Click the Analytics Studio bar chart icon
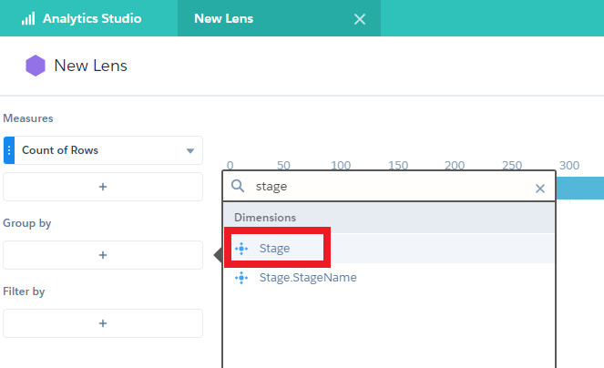The image size is (604, 368). (28, 18)
